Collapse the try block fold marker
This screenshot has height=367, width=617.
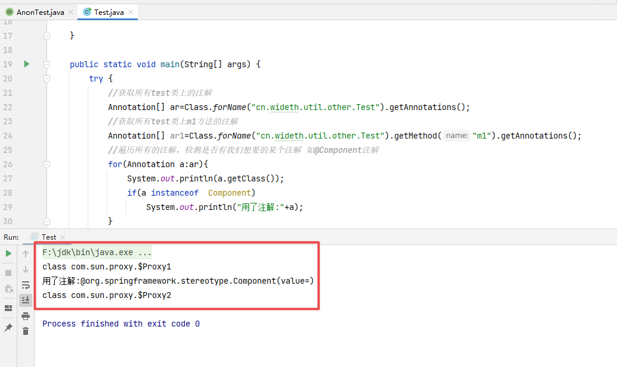point(47,79)
